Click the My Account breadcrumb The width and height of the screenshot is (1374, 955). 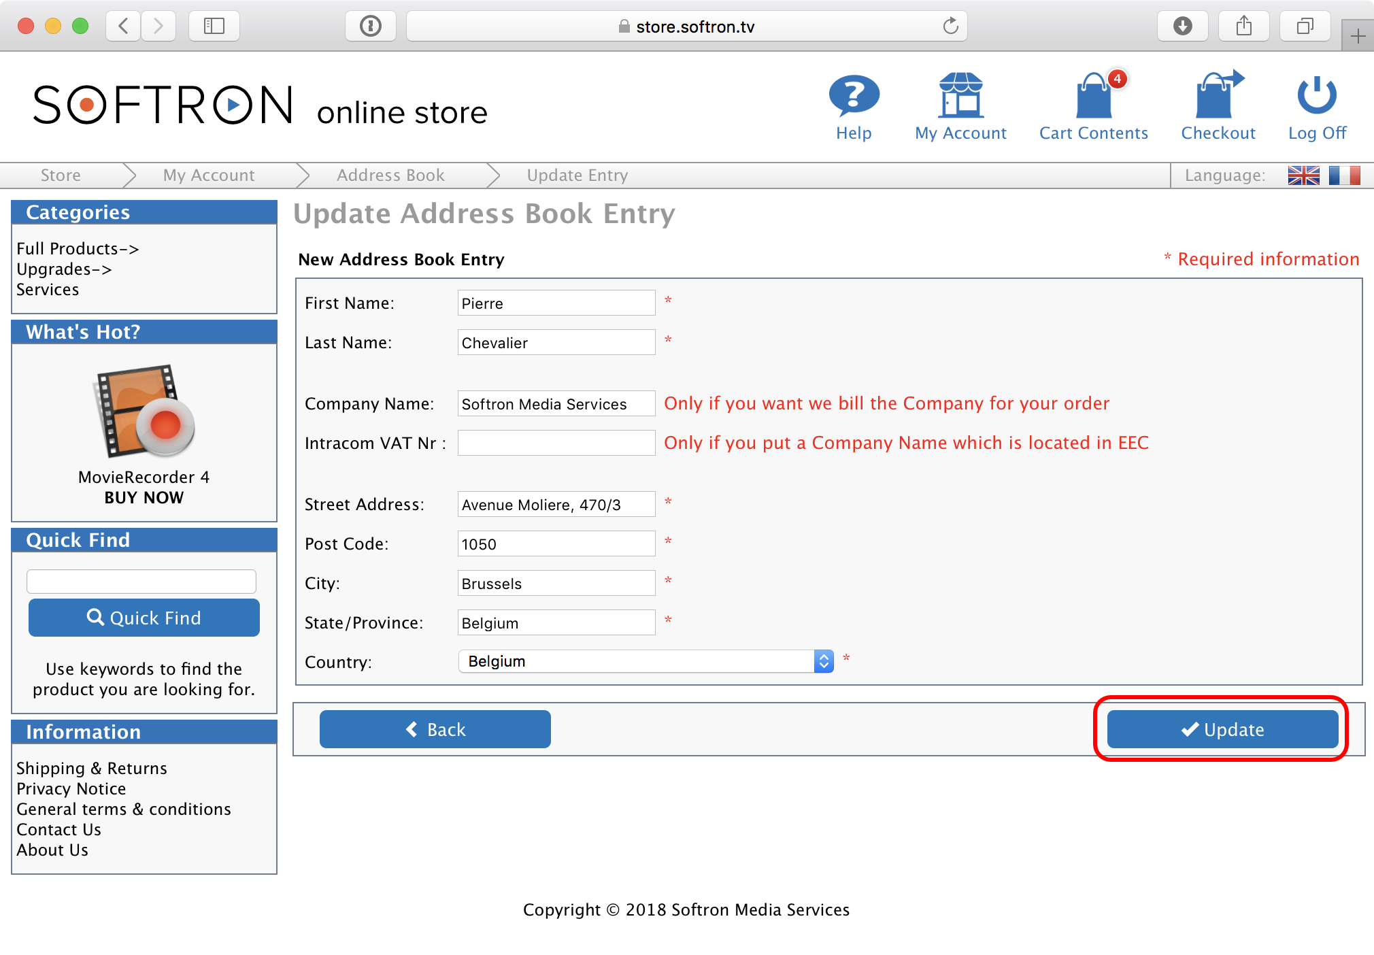(209, 175)
